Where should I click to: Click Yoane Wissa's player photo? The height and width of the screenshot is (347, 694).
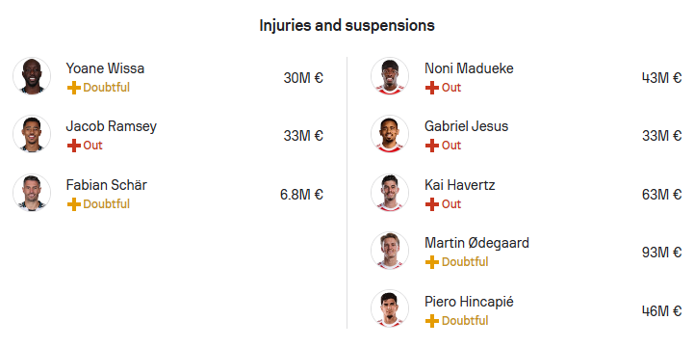(32, 76)
